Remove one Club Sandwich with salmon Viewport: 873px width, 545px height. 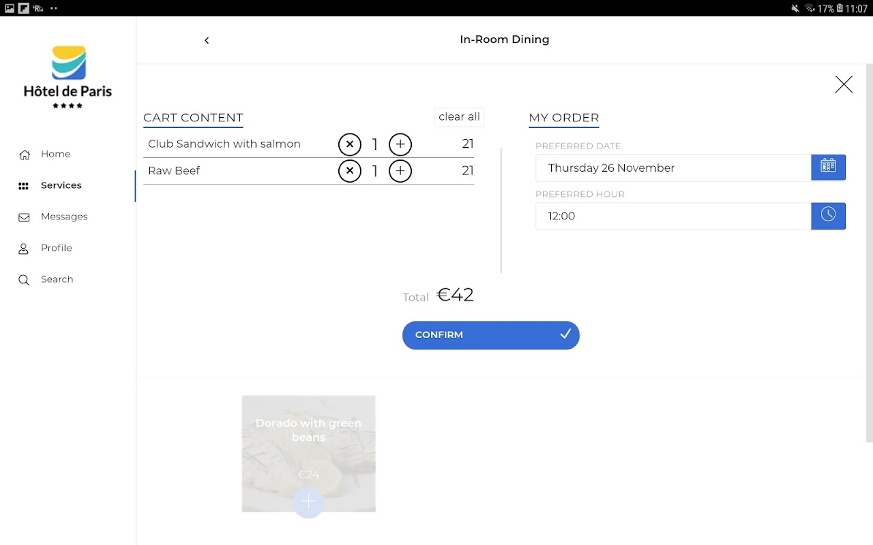(350, 144)
